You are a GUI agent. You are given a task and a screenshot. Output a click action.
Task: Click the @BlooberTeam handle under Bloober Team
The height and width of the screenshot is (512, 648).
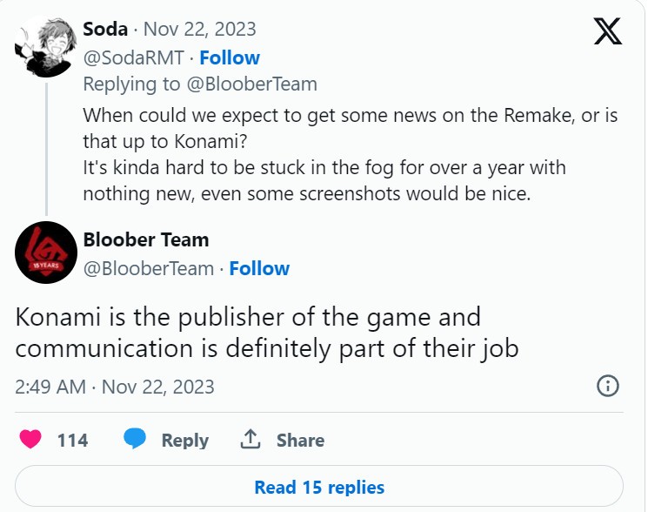pyautogui.click(x=146, y=268)
